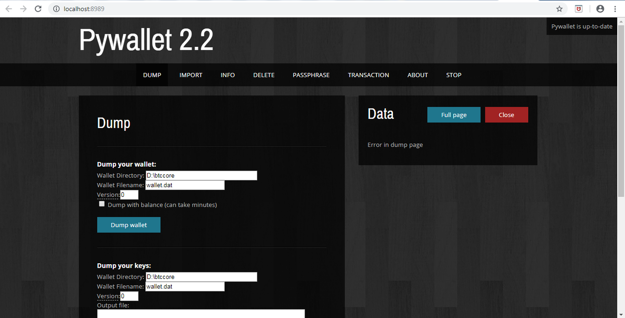Click the browser forward arrow
625x318 pixels.
[23, 9]
